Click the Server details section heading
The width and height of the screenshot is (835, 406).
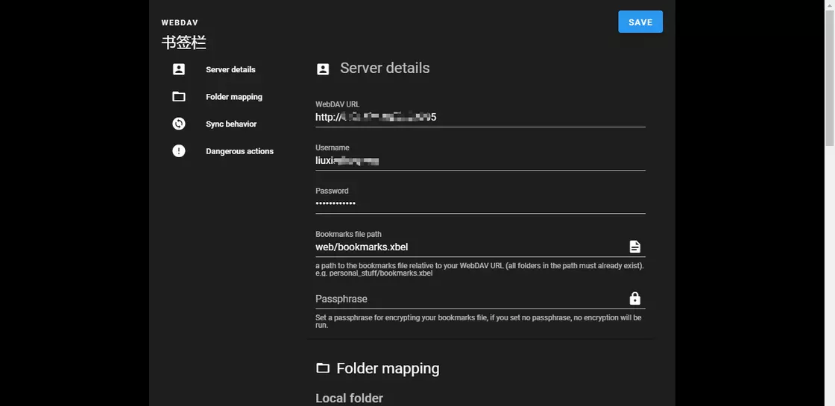[x=385, y=68]
